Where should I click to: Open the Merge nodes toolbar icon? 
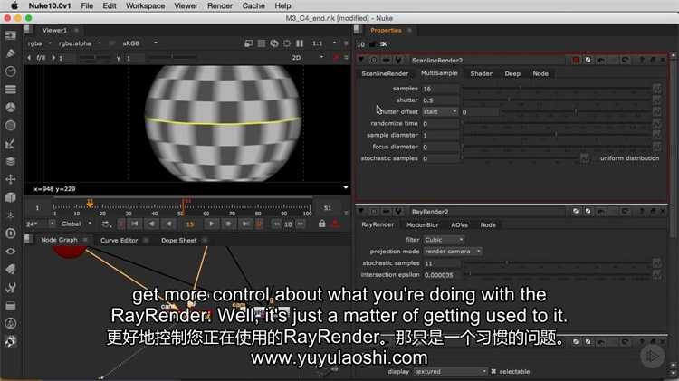click(x=10, y=161)
